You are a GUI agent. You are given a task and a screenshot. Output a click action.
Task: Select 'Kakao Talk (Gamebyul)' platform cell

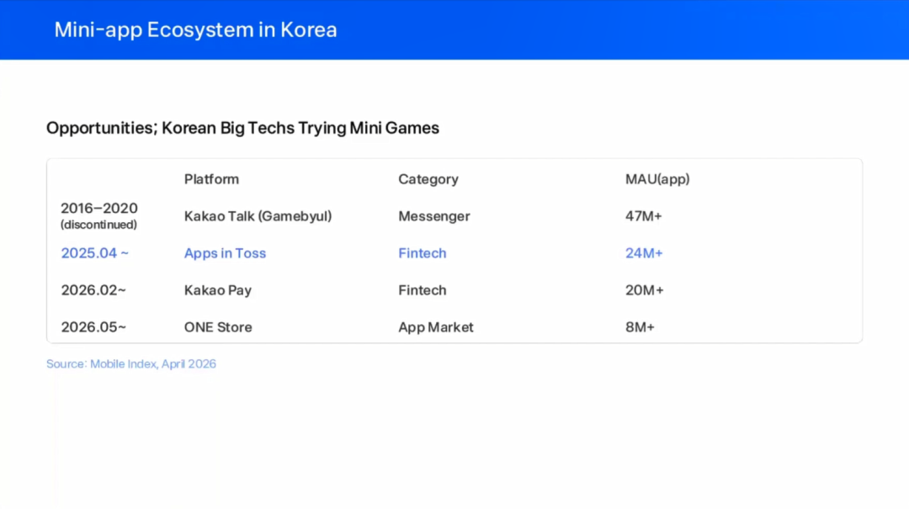(x=258, y=216)
